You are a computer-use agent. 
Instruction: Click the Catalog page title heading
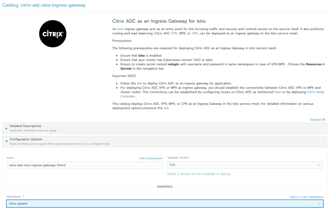pos(44,5)
